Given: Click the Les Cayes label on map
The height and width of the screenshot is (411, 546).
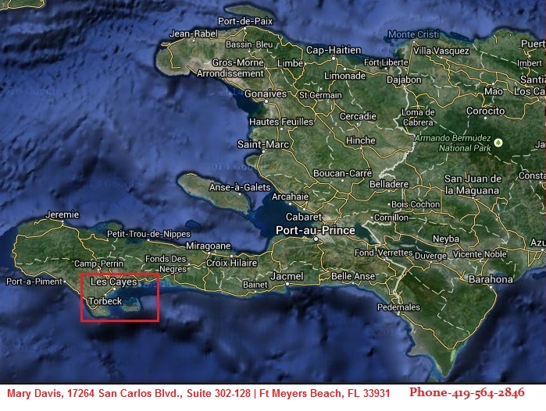Looking at the screenshot, I should pyautogui.click(x=108, y=282).
